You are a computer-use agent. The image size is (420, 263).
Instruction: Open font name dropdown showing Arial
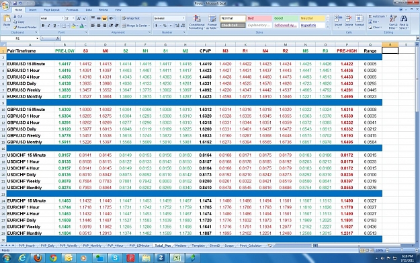tap(62, 18)
